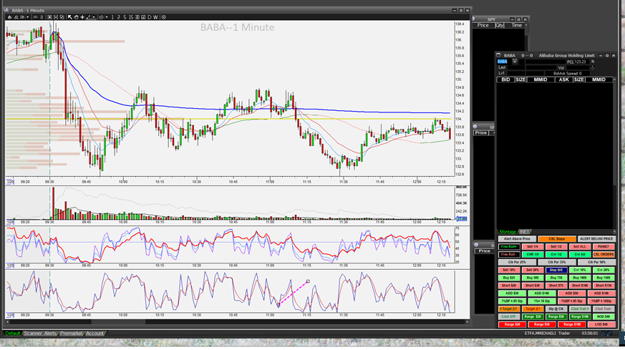Click the Stp @ Clk button

[556, 308]
